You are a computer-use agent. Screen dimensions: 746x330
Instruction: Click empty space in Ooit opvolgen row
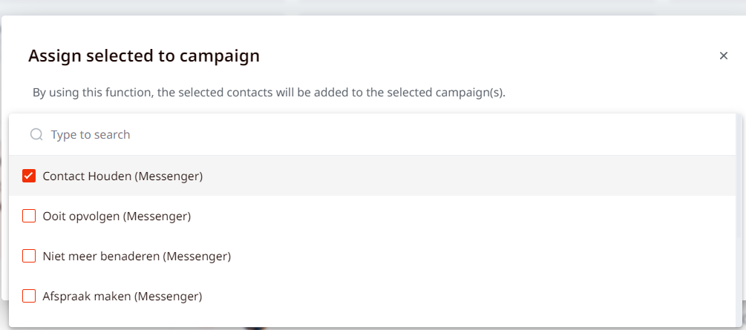point(462,217)
